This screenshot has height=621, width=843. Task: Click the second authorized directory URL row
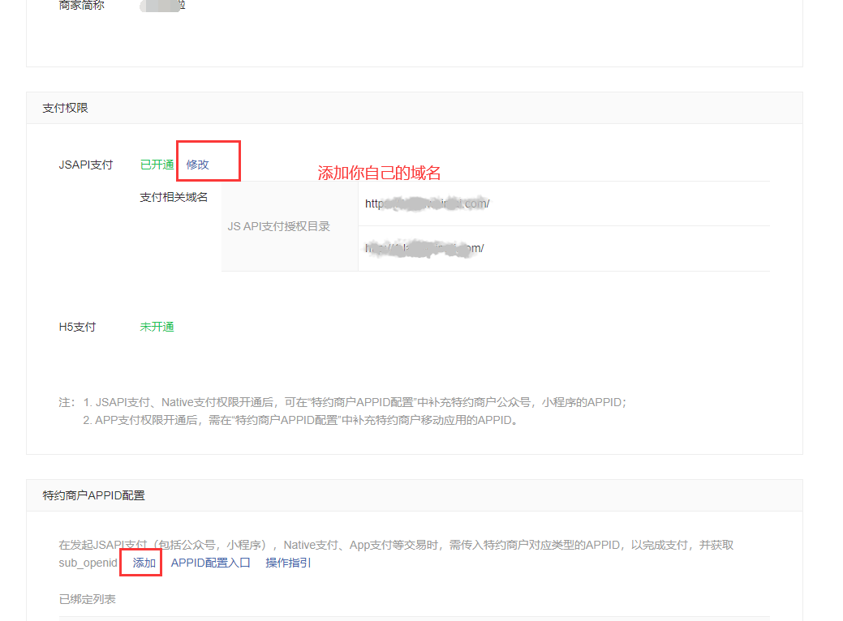tap(564, 248)
